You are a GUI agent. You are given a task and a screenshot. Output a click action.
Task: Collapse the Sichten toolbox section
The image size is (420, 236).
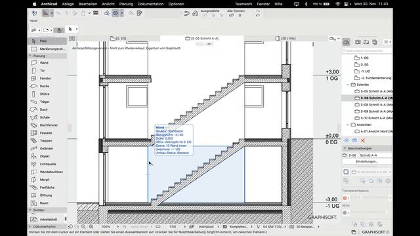coord(30,210)
